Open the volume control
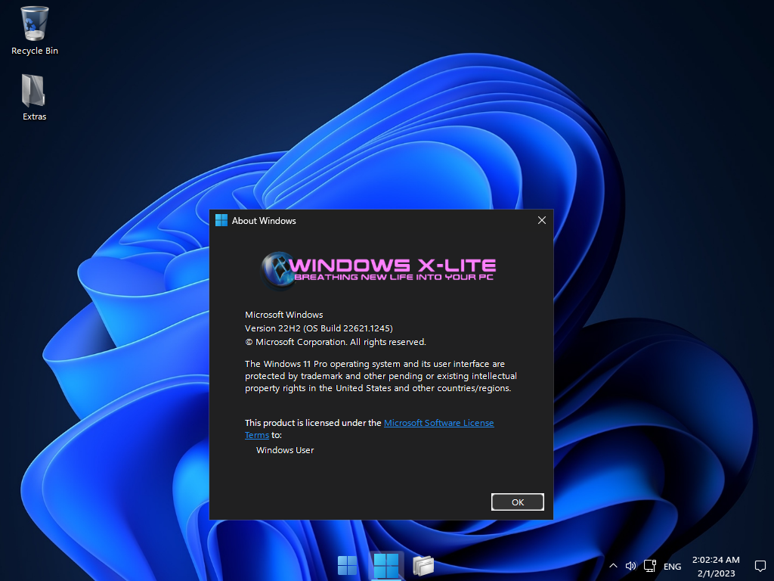Image resolution: width=774 pixels, height=581 pixels. click(x=630, y=566)
